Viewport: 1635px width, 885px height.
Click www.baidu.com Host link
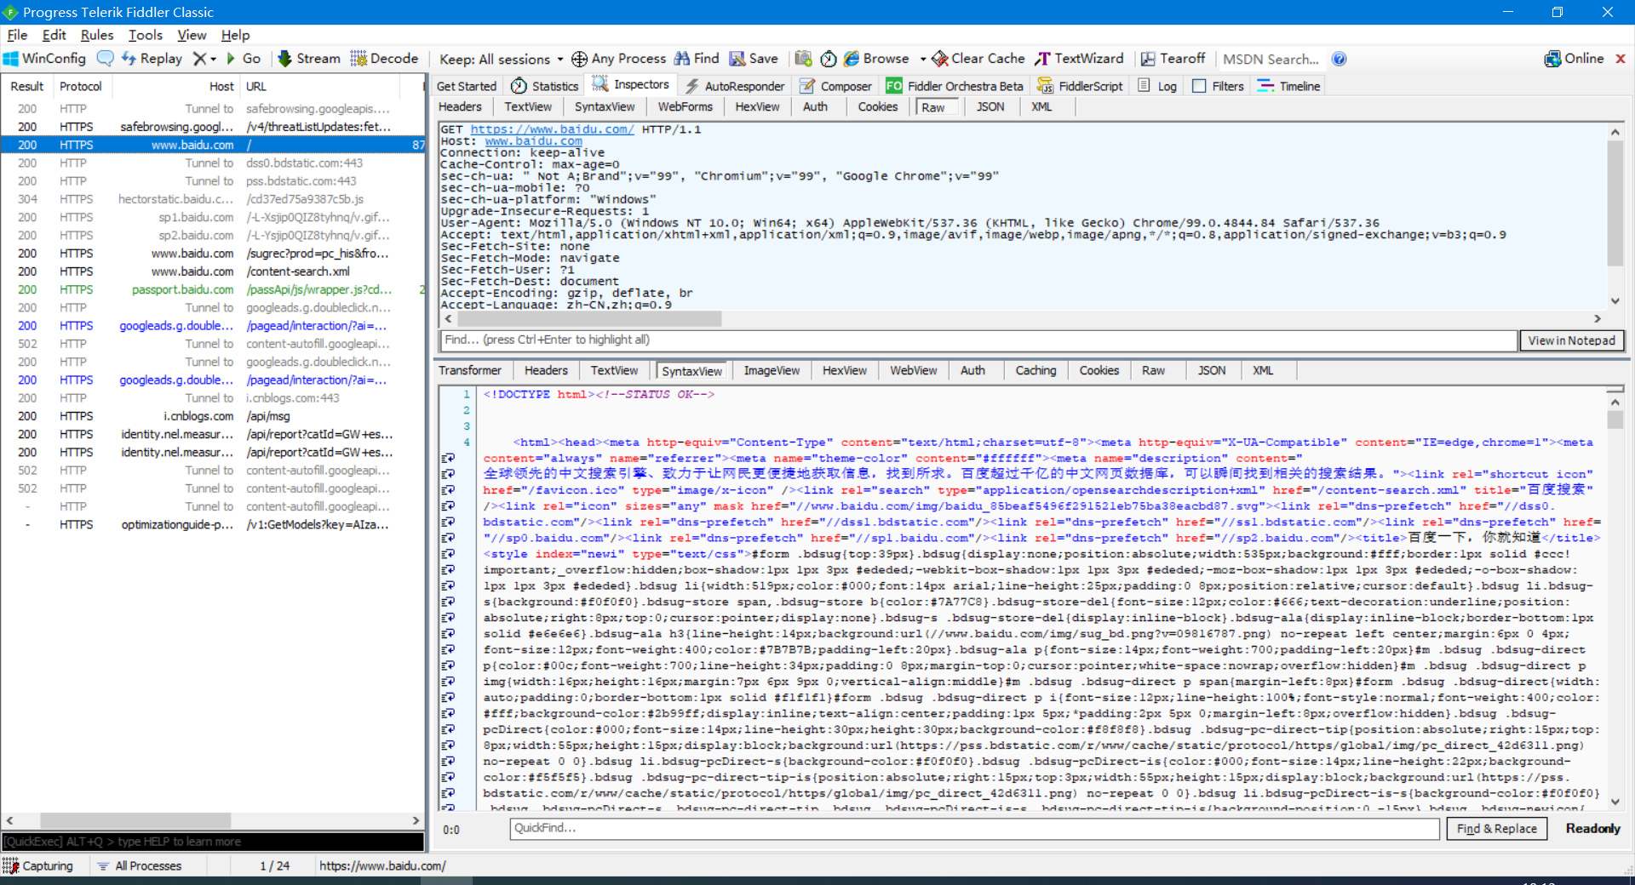[533, 141]
